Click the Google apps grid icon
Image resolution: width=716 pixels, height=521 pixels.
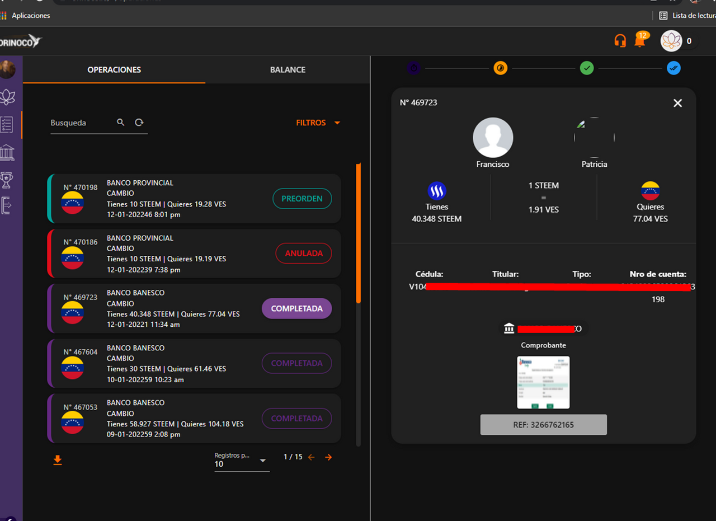click(x=3, y=16)
